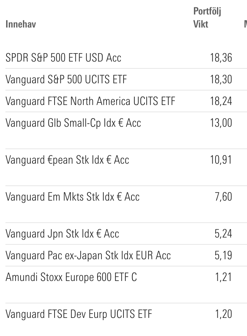
Task: Click the Innehav column header
Action: 21,25
